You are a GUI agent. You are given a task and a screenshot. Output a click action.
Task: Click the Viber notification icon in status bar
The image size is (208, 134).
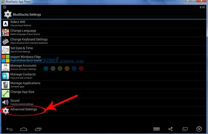click(5, 7)
